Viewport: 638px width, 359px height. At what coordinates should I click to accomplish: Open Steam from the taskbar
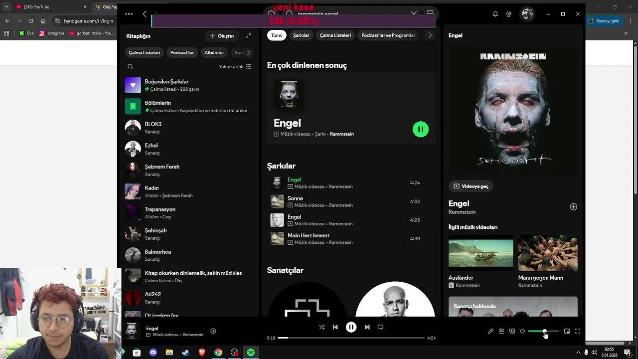(185, 353)
